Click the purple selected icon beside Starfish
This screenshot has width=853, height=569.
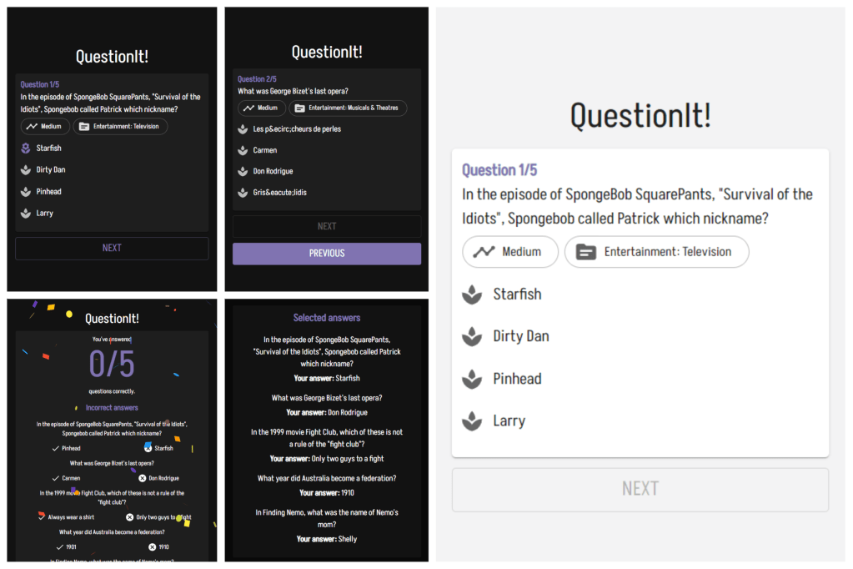pyautogui.click(x=26, y=149)
